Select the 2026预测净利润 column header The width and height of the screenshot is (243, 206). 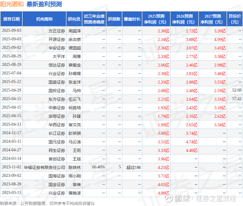point(184,19)
